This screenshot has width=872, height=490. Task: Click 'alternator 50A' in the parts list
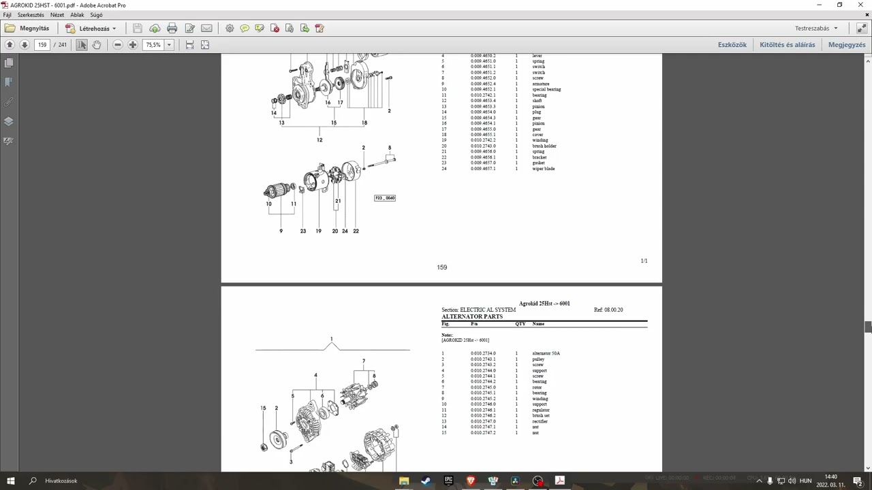point(546,354)
